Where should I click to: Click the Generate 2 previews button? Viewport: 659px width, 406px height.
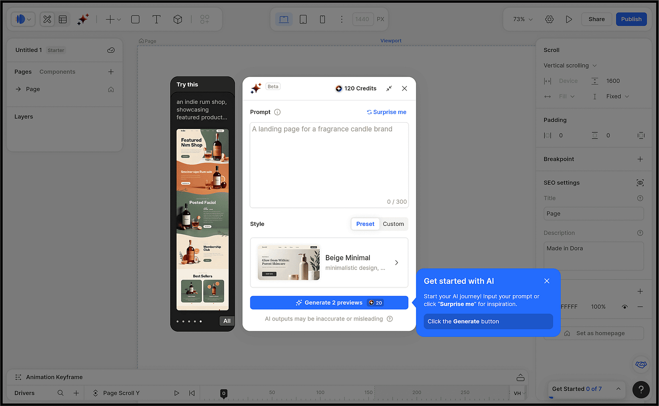329,303
